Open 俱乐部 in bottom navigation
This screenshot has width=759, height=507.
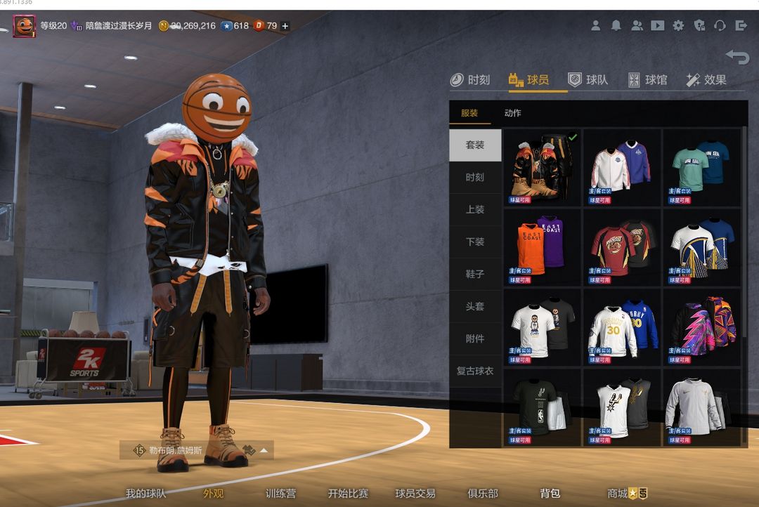pyautogui.click(x=483, y=494)
